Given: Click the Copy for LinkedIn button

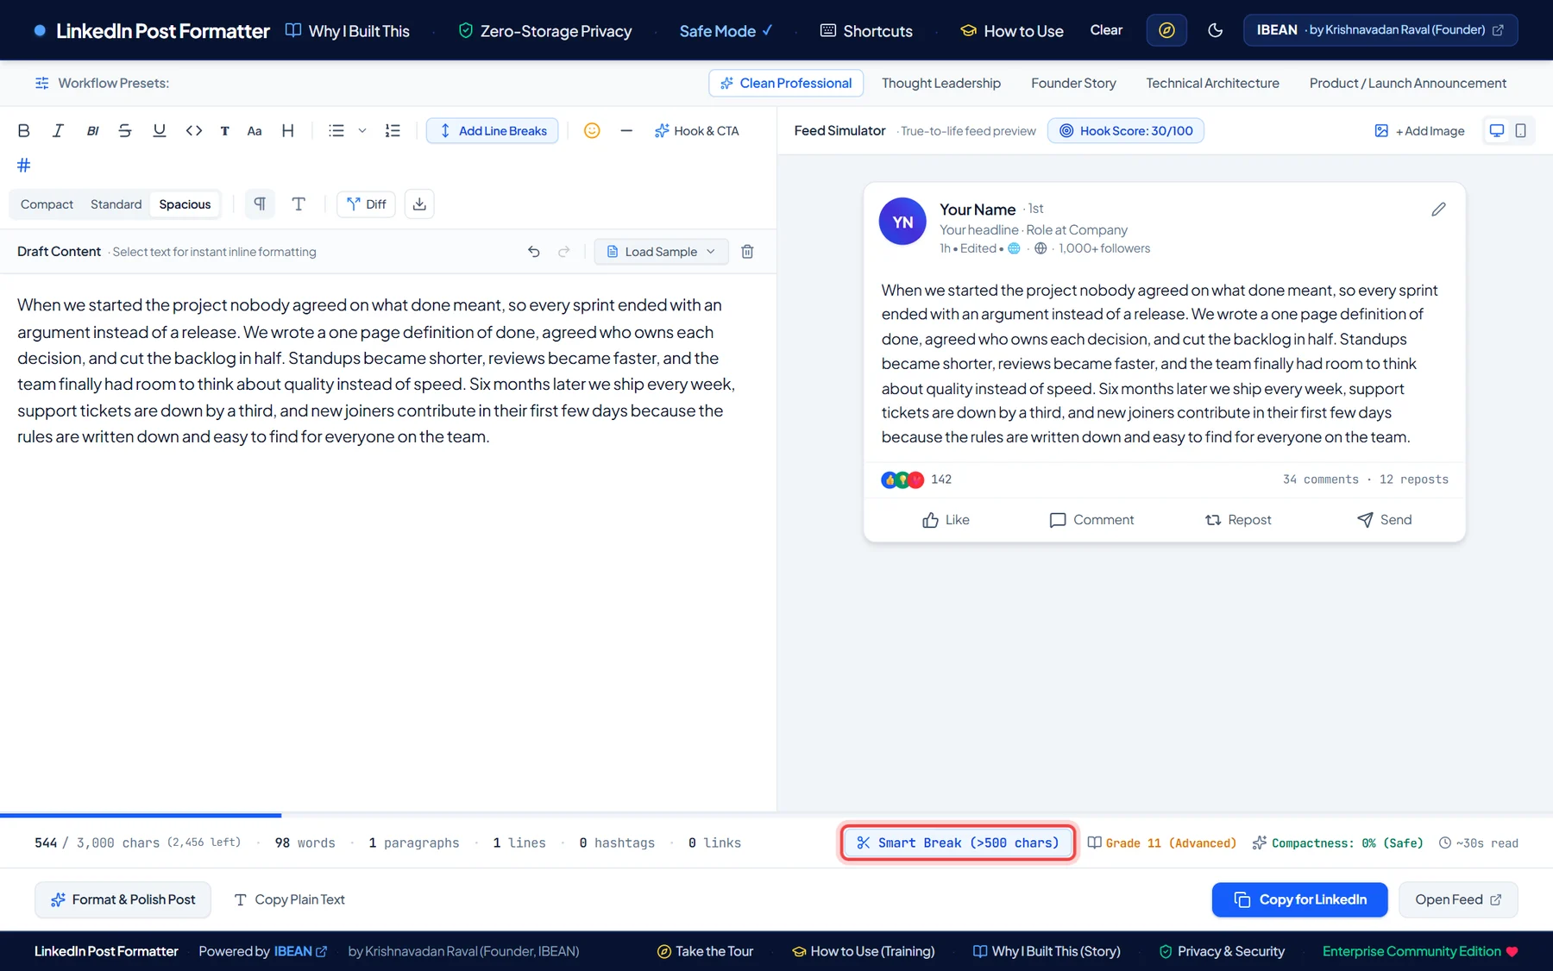Looking at the screenshot, I should (1299, 899).
